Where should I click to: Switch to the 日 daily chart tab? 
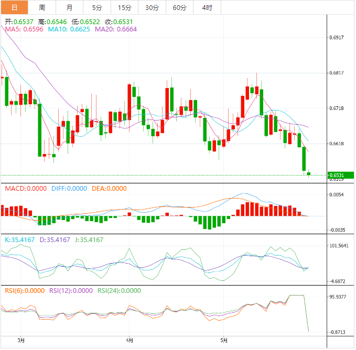(x=14, y=7)
